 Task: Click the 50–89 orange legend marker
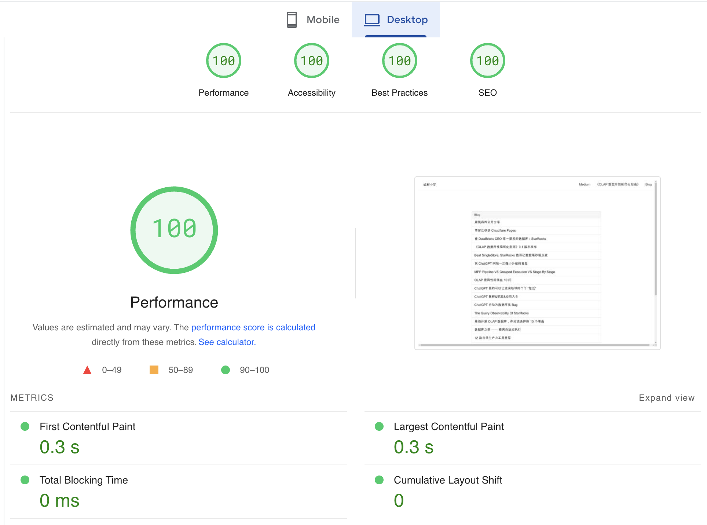[154, 370]
